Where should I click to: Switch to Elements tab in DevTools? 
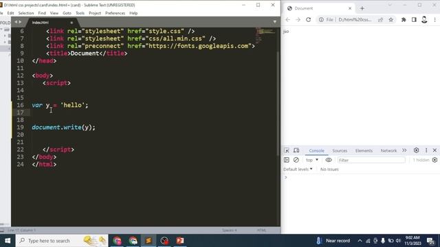coord(364,151)
